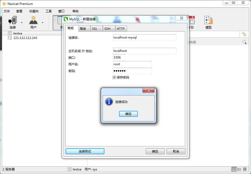The image size is (251, 174).
Task: Click the MySQL icon in dialog title
Action: tap(66, 19)
